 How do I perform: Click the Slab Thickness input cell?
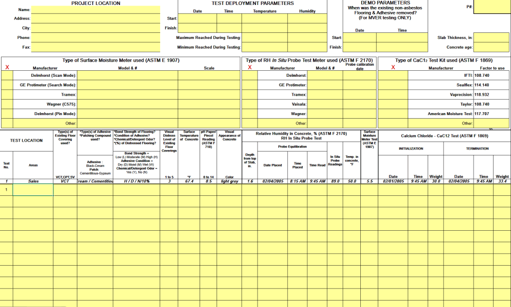[491, 38]
